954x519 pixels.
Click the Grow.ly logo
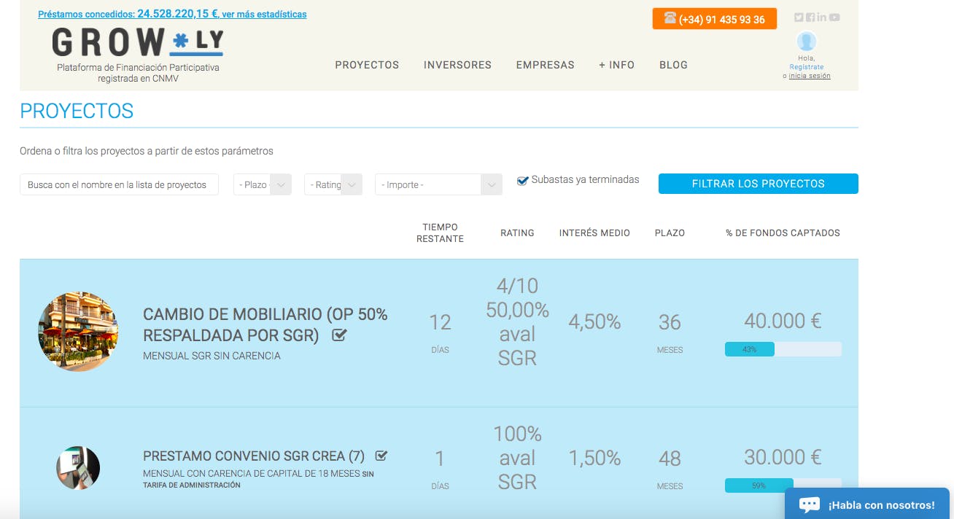pyautogui.click(x=138, y=43)
